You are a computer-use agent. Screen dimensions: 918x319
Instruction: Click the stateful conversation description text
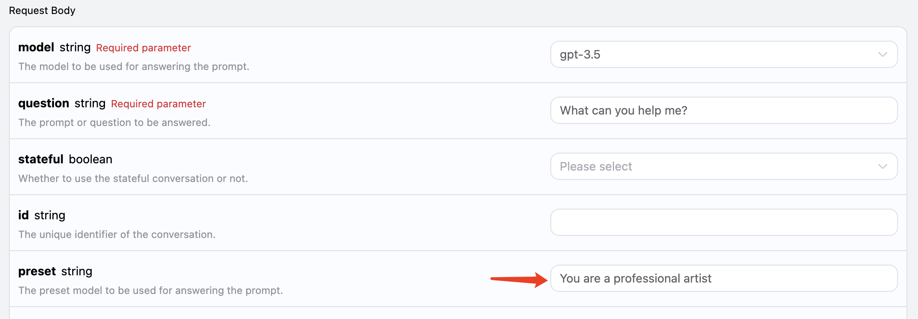click(x=133, y=179)
